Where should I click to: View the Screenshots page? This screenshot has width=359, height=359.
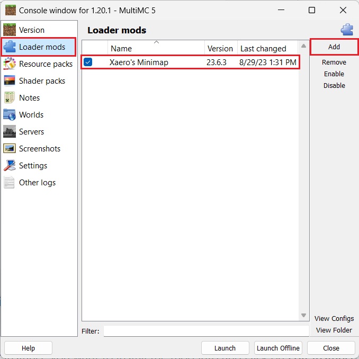(39, 148)
